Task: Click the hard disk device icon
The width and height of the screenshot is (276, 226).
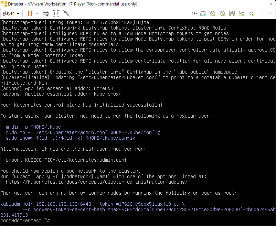Action: [203, 13]
